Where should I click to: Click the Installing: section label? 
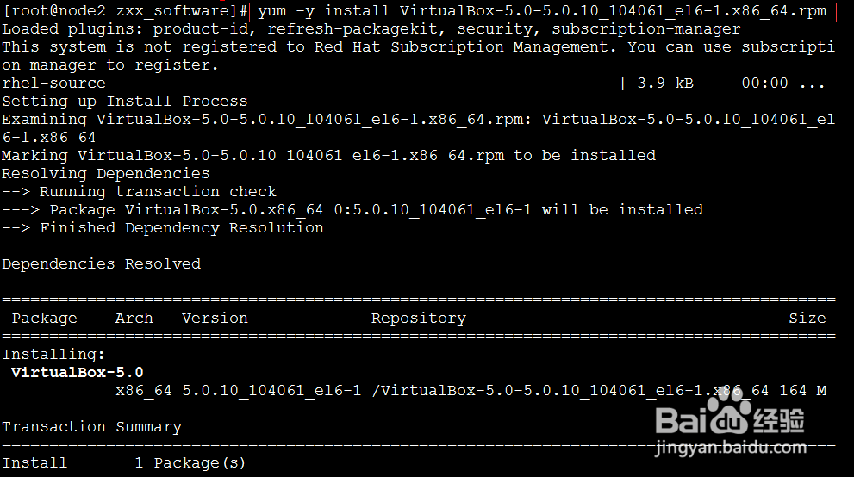tap(53, 355)
